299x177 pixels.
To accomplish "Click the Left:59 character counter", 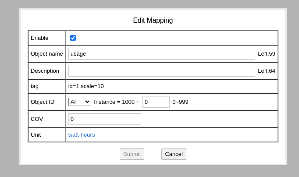I will [x=267, y=54].
